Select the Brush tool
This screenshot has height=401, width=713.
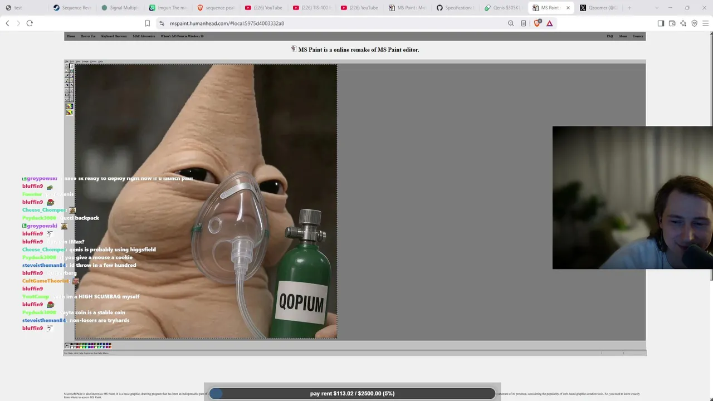coord(72,80)
